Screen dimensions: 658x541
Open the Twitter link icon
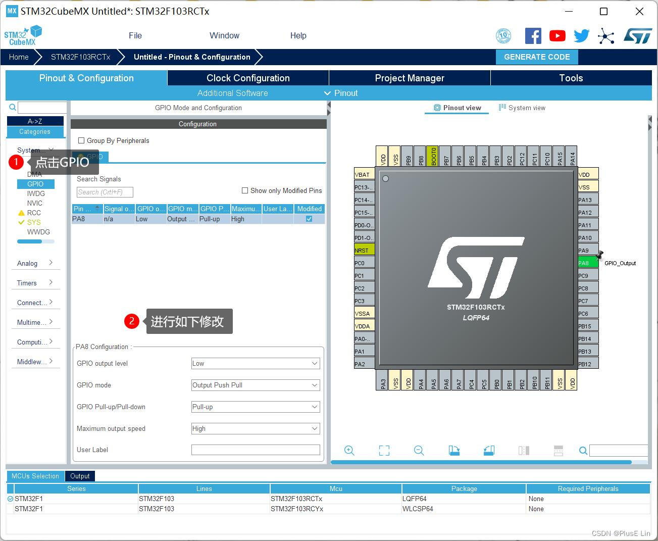coord(582,36)
